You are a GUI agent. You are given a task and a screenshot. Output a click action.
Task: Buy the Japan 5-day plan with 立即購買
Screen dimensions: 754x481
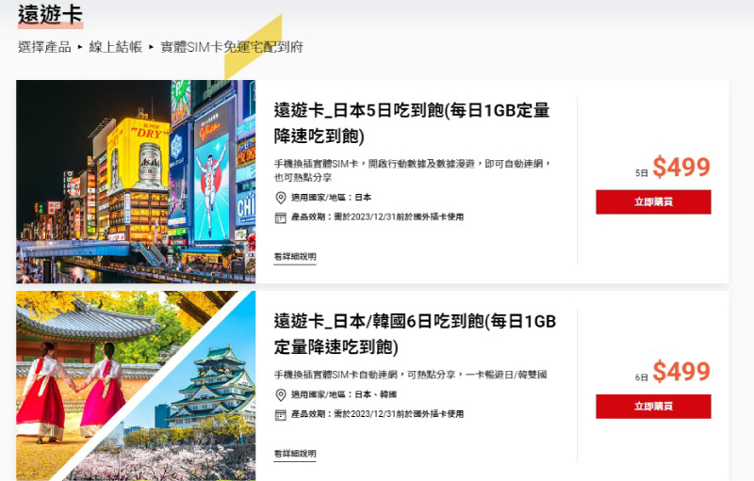coord(653,201)
